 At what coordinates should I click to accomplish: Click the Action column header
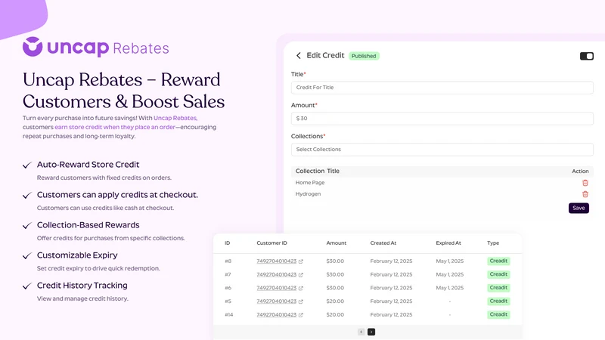pos(580,172)
